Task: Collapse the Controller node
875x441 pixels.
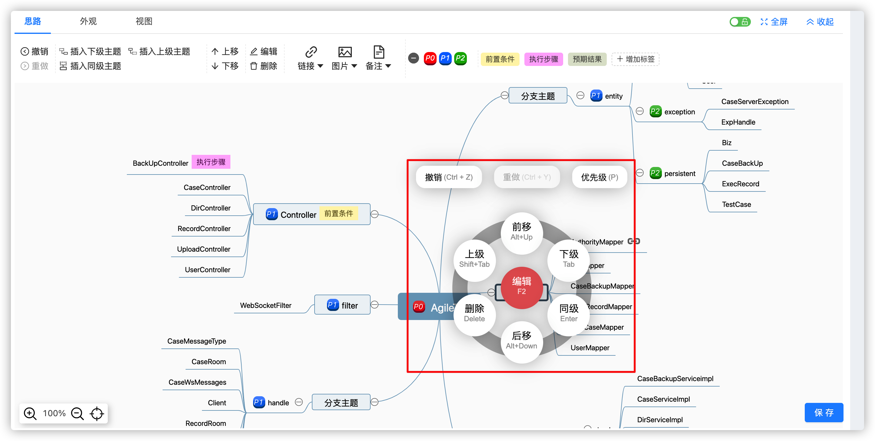Action: point(374,214)
